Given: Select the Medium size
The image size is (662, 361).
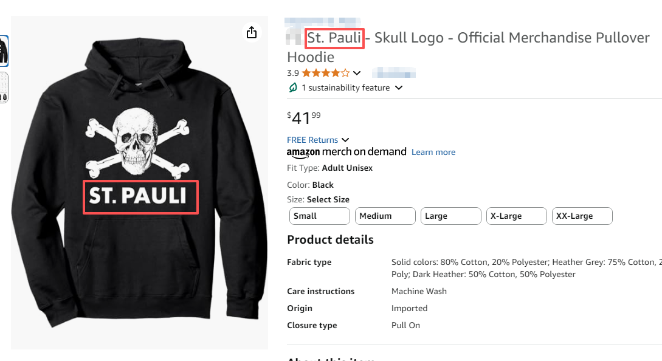Looking at the screenshot, I should (385, 216).
